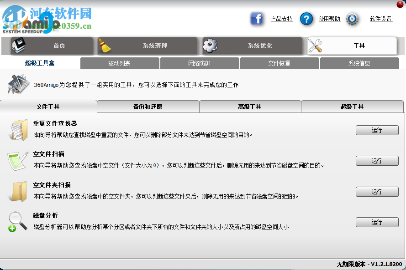The width and height of the screenshot is (406, 270).
Task: Switch to the 高级工具 tab
Action: tap(250, 107)
